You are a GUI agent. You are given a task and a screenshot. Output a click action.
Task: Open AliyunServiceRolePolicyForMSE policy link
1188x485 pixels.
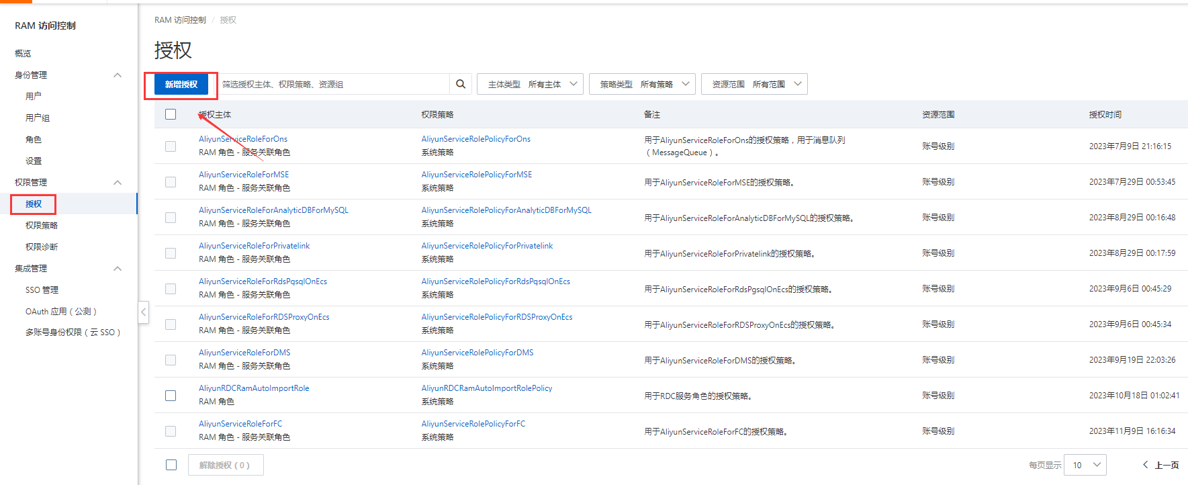tap(477, 175)
